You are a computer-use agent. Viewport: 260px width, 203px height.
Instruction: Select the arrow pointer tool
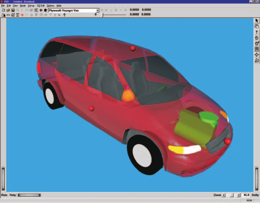click(257, 21)
